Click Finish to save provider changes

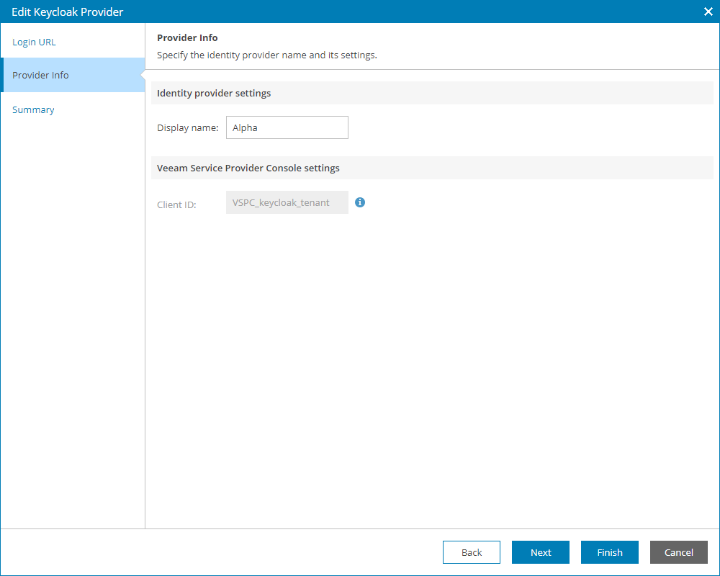(x=609, y=552)
